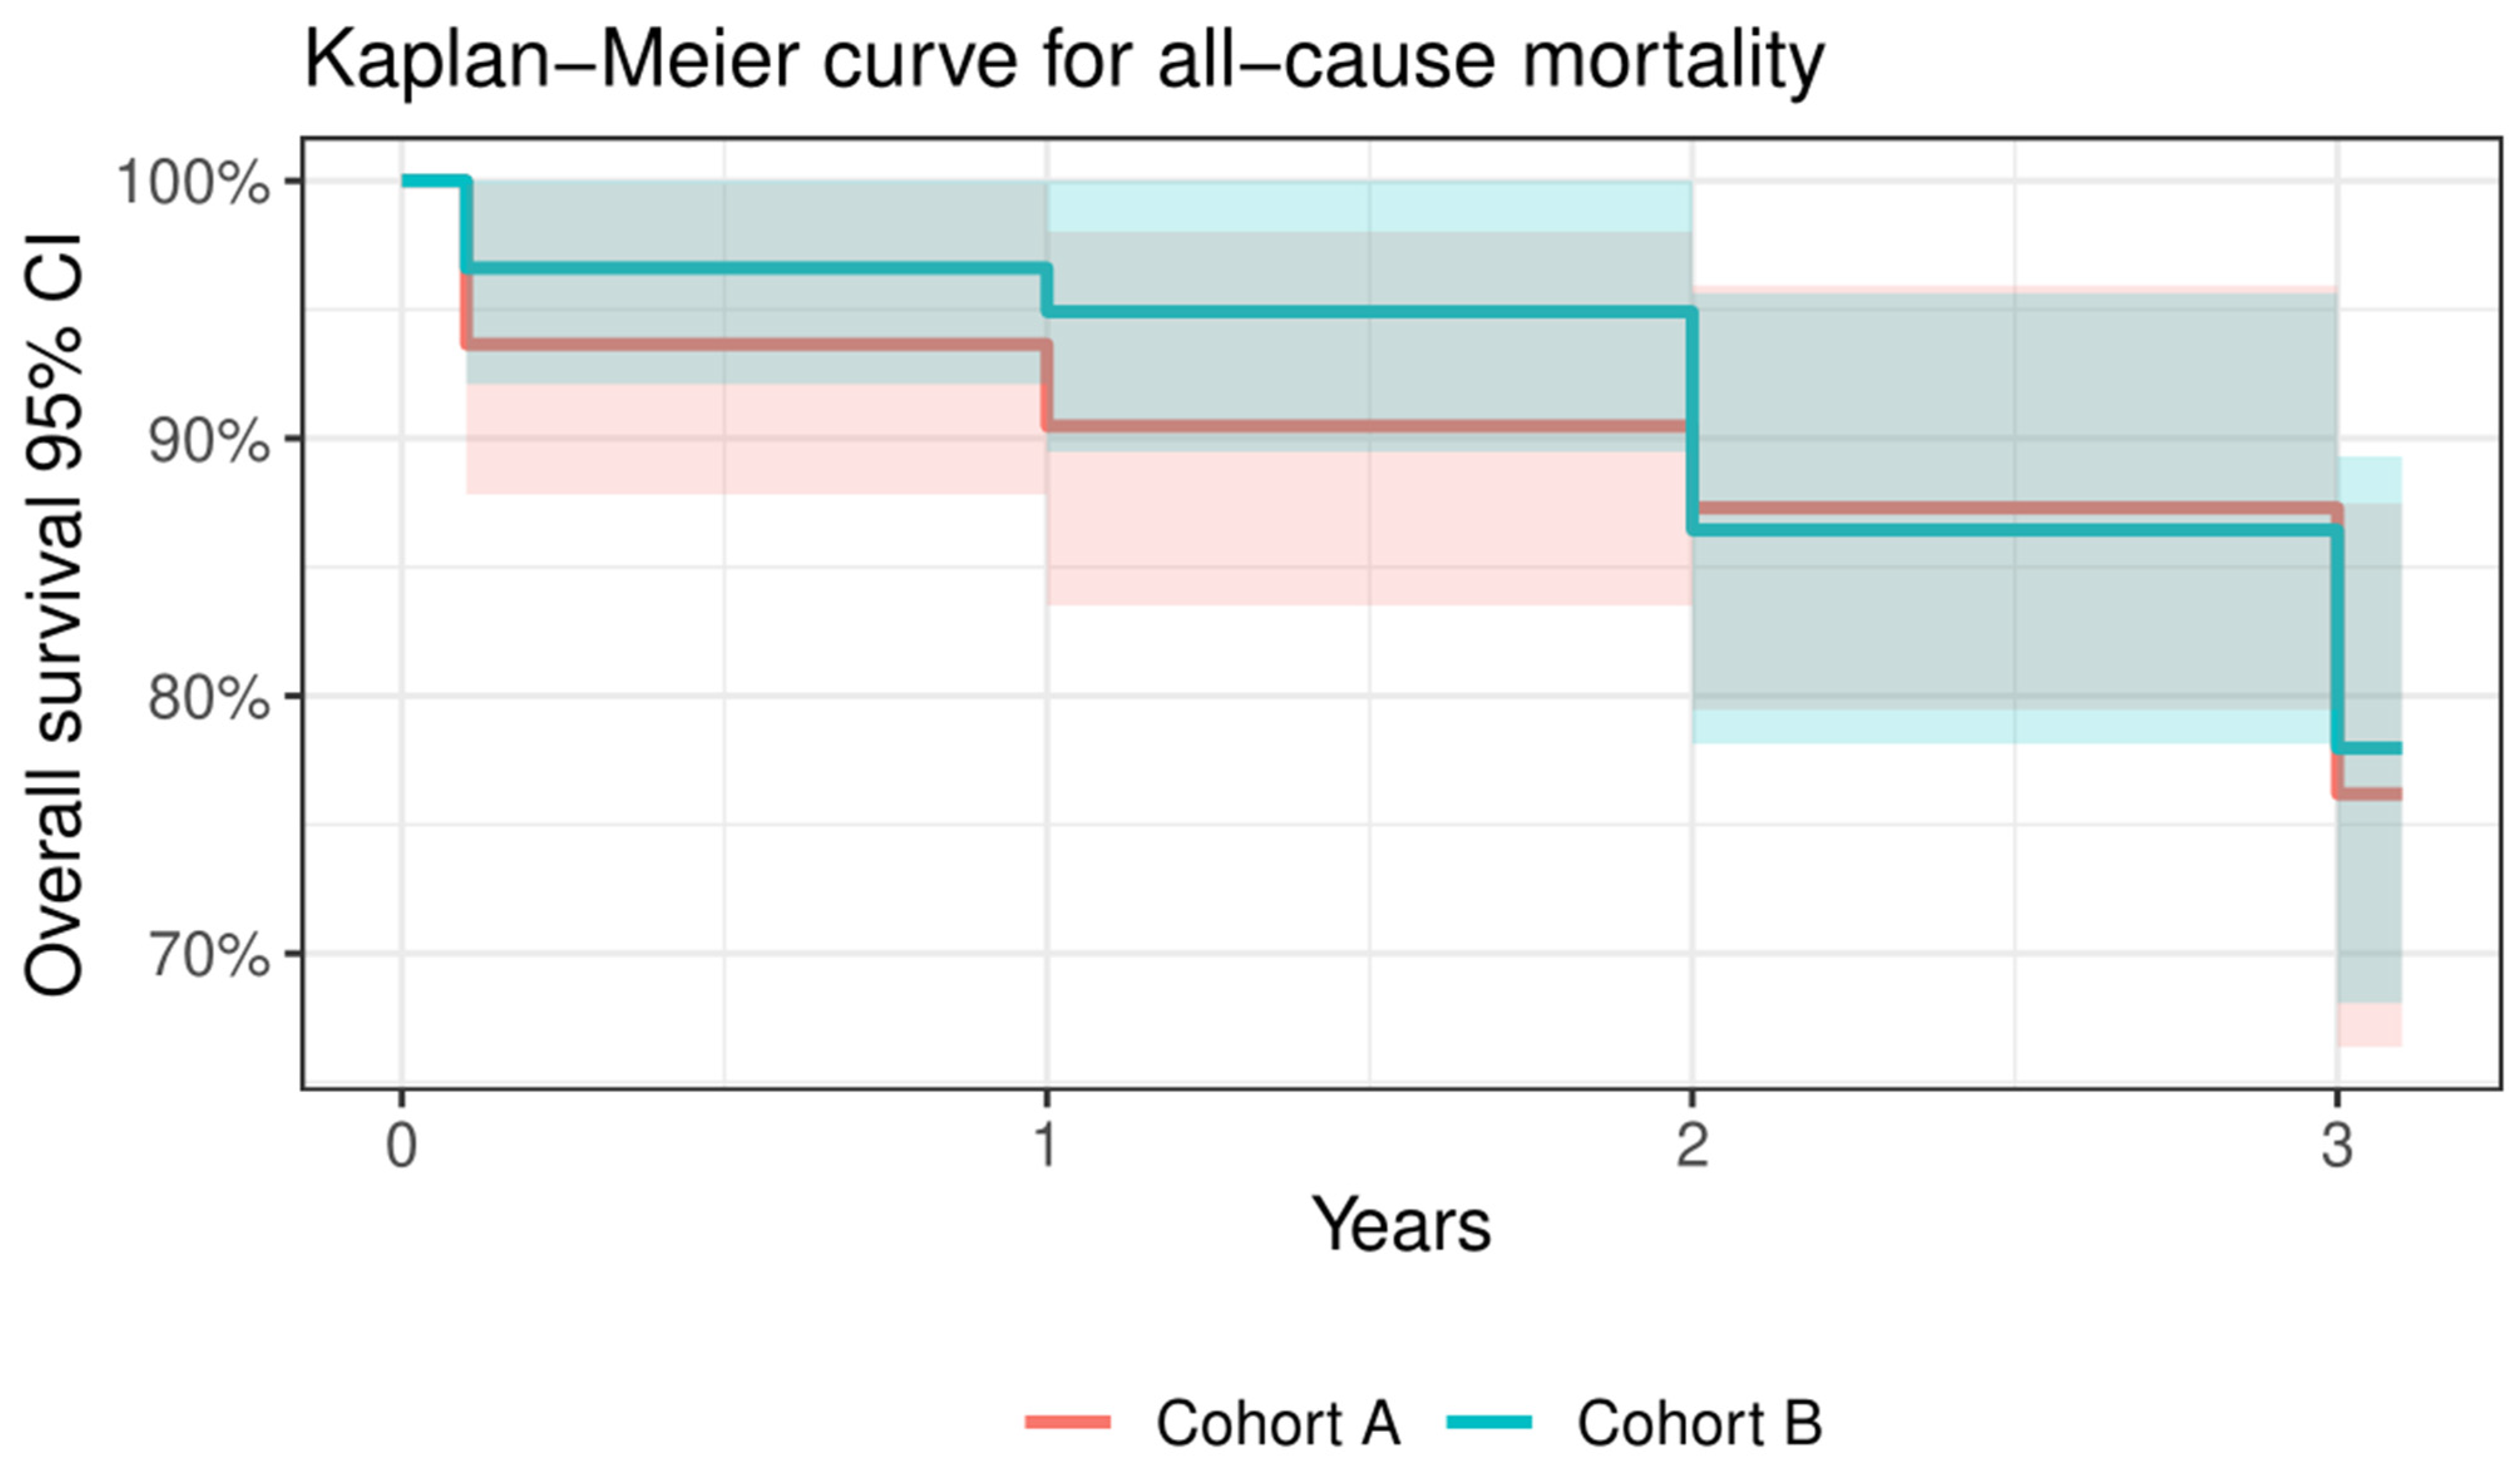Click the Kaplan–Meier chart title
Viewport: 2520px width, 1475px height.
(1063, 60)
